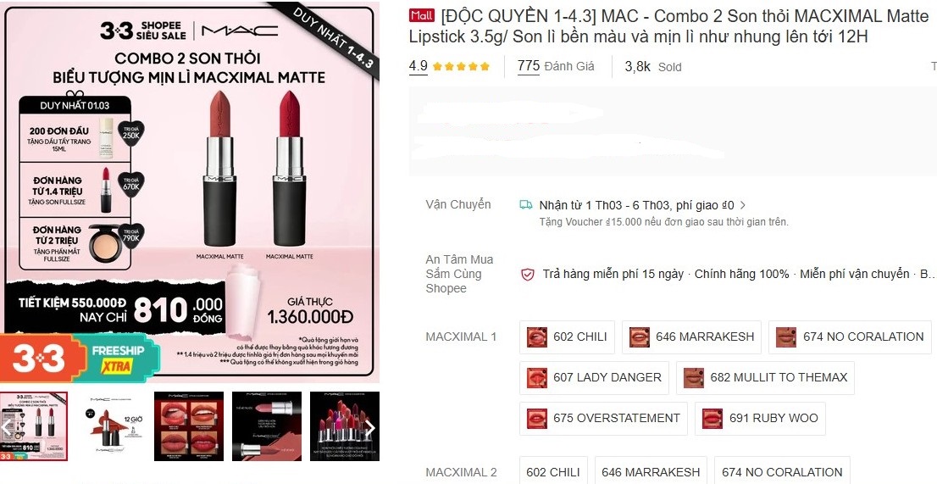Viewport: 937px width, 484px height.
Task: Choose 607 LADY DANGER shade
Action: pos(594,378)
